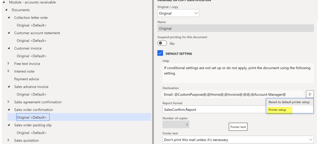Image resolution: width=318 pixels, height=144 pixels.
Task: Select Original under Sales order packing slip
Action: click(x=31, y=133)
